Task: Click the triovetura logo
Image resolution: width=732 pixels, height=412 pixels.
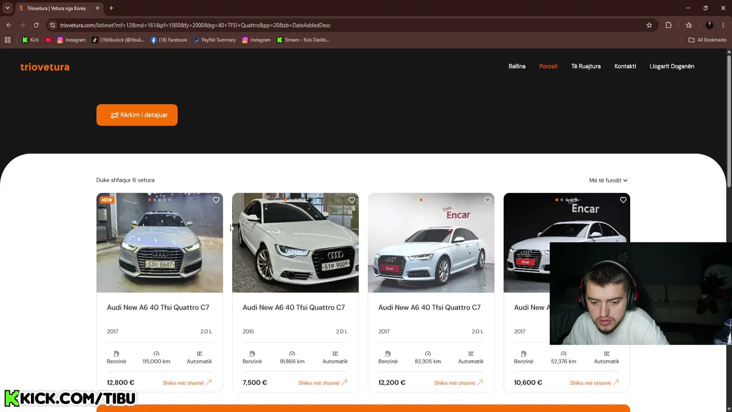Action: (x=45, y=67)
